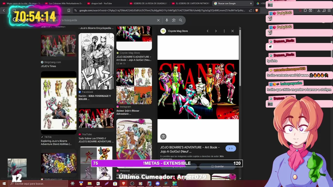Click the URL in address bar
Viewport: 333px width, 187px height.
coord(162,10)
